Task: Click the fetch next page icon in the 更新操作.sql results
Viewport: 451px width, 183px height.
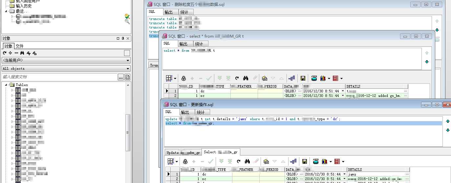Action: tap(221, 161)
